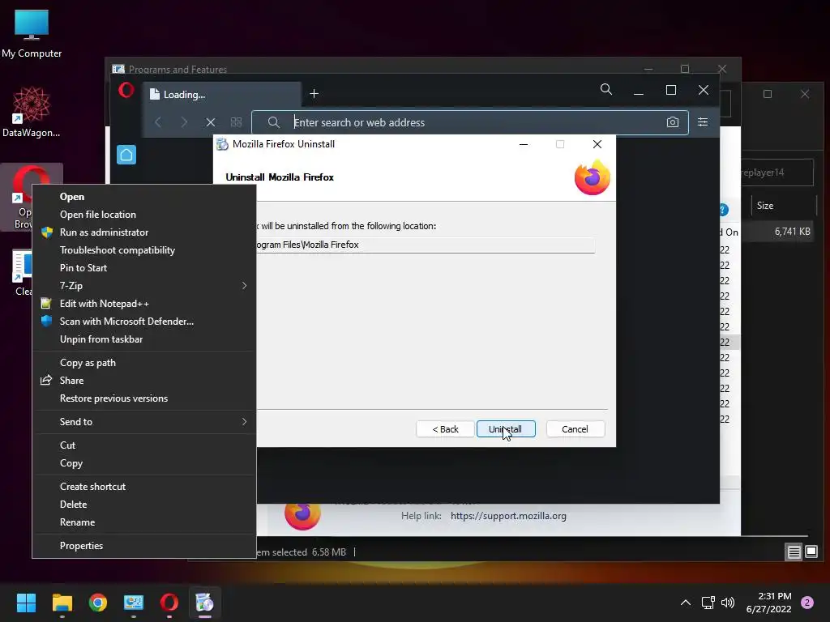The height and width of the screenshot is (622, 830).
Task: Focus Opera address bar field
Action: tap(469, 122)
